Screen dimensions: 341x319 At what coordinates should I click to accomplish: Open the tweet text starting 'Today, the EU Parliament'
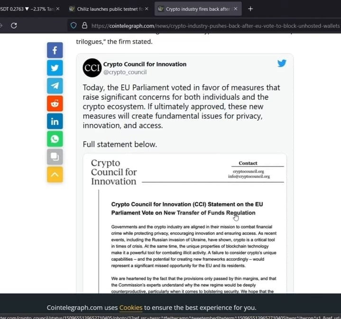(x=181, y=106)
